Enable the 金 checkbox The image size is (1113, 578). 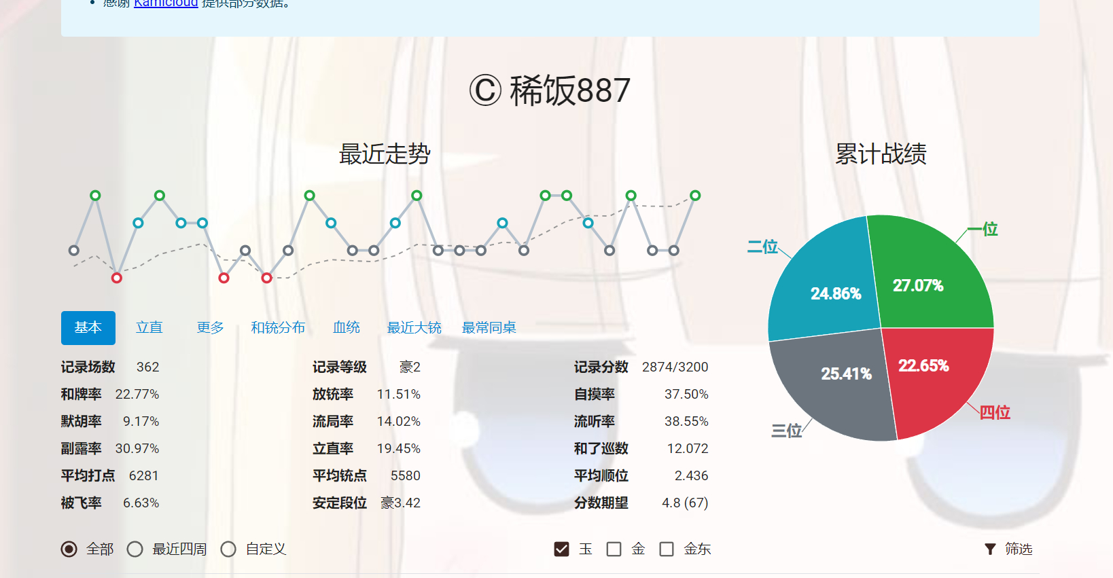pyautogui.click(x=614, y=549)
